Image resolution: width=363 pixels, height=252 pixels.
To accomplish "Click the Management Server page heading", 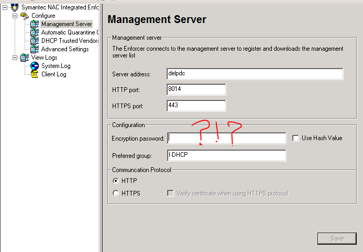I will 157,19.
